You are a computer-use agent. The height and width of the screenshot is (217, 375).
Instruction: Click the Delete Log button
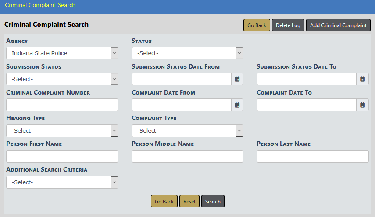tap(288, 25)
